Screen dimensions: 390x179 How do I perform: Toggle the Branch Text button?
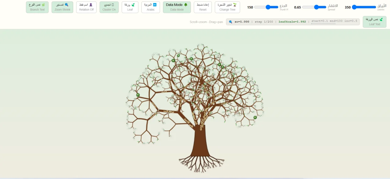click(x=37, y=7)
